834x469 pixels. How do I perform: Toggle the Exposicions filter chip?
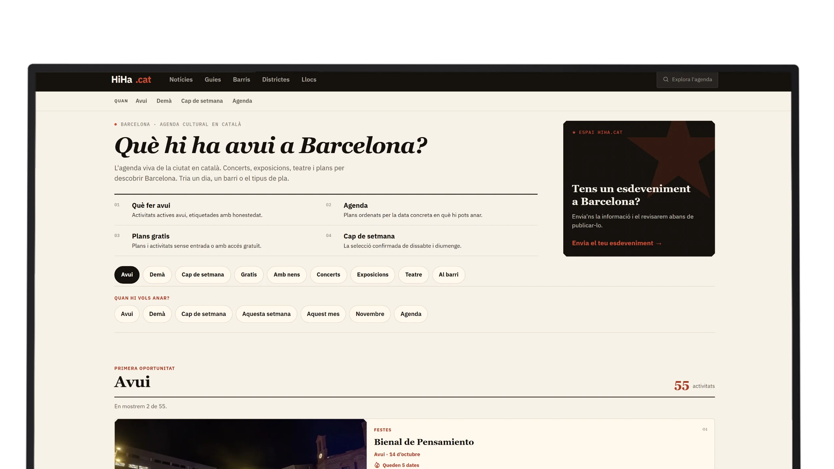coord(372,275)
